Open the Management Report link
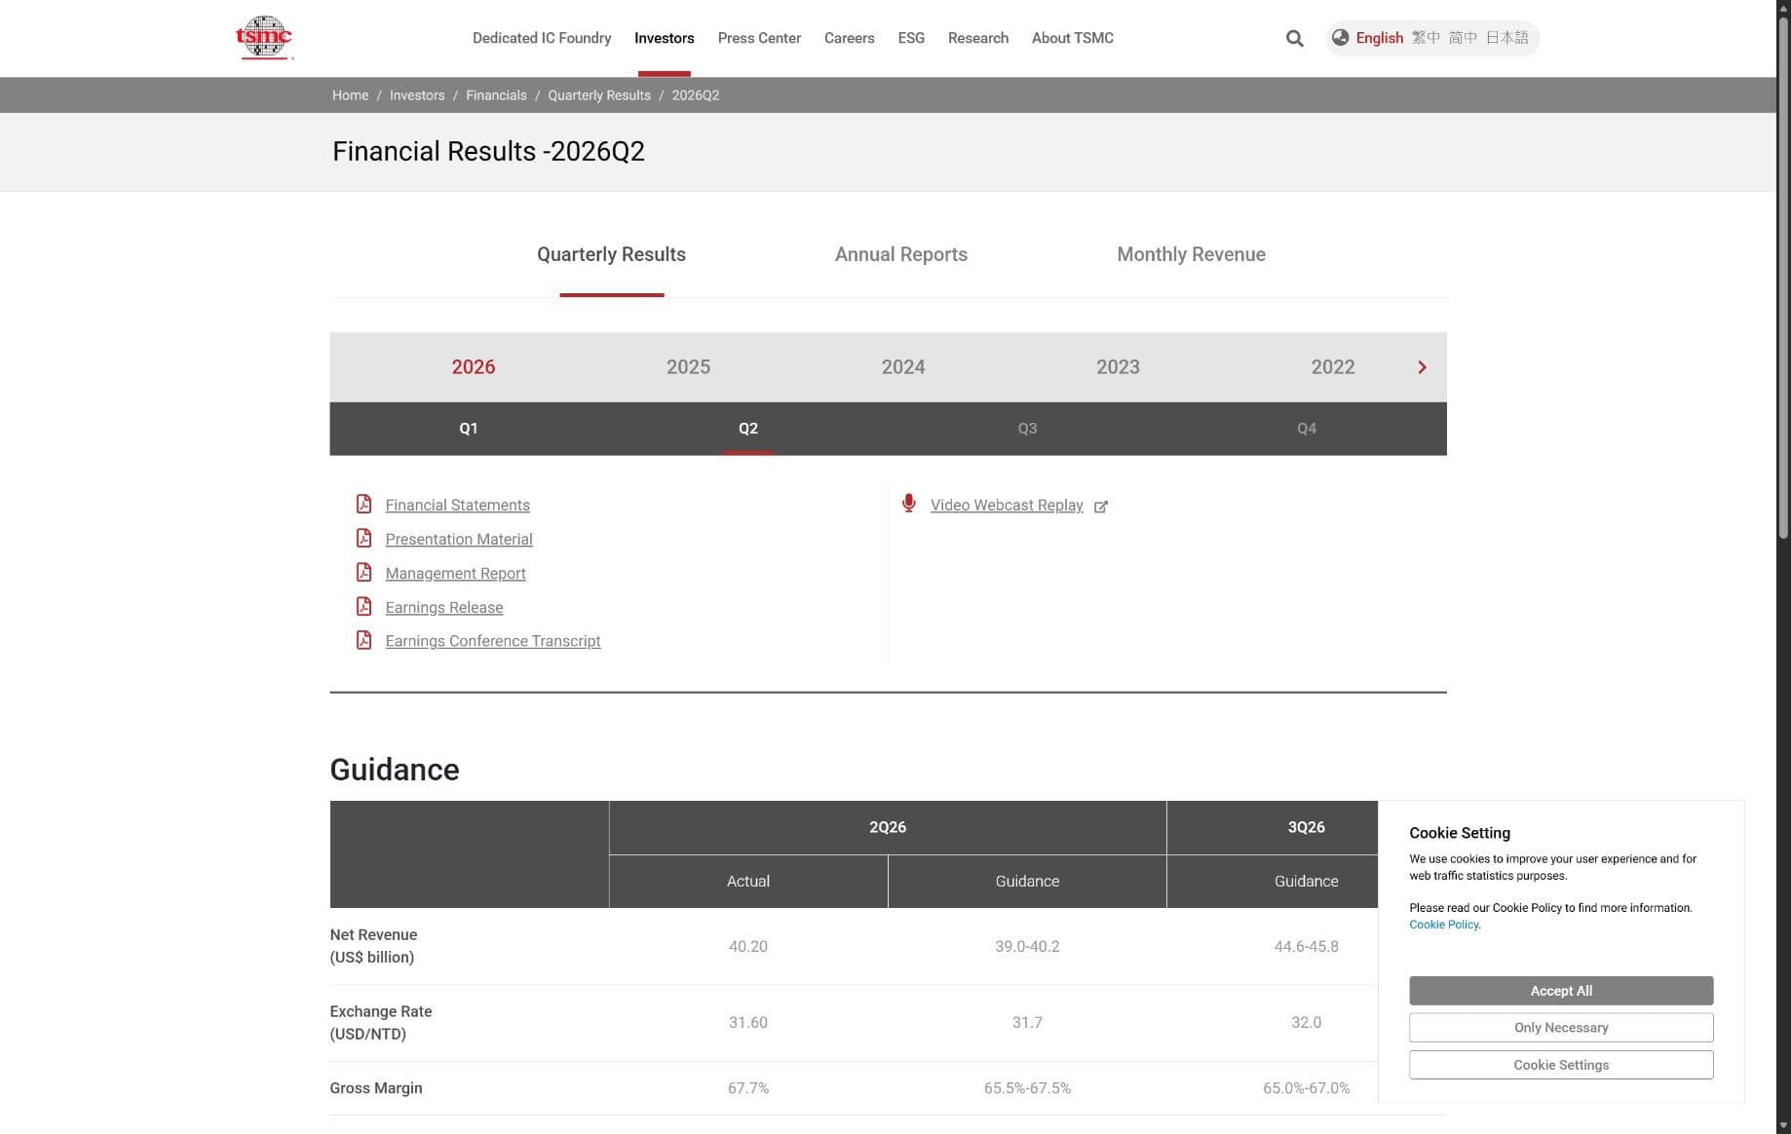Image resolution: width=1791 pixels, height=1134 pixels. tap(455, 573)
